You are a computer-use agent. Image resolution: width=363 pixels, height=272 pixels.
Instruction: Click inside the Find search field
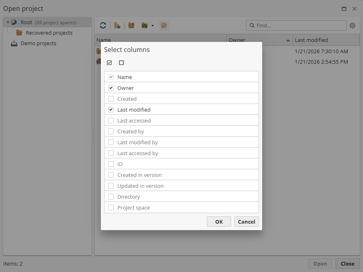pyautogui.click(x=296, y=25)
